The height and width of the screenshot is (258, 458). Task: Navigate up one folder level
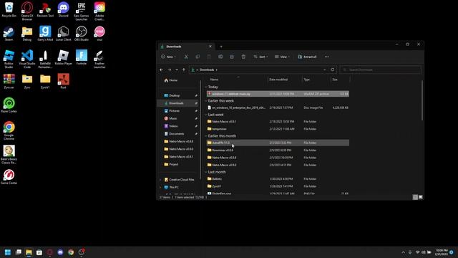click(x=184, y=70)
